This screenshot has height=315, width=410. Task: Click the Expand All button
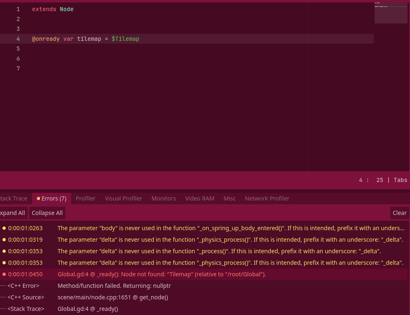[13, 213]
